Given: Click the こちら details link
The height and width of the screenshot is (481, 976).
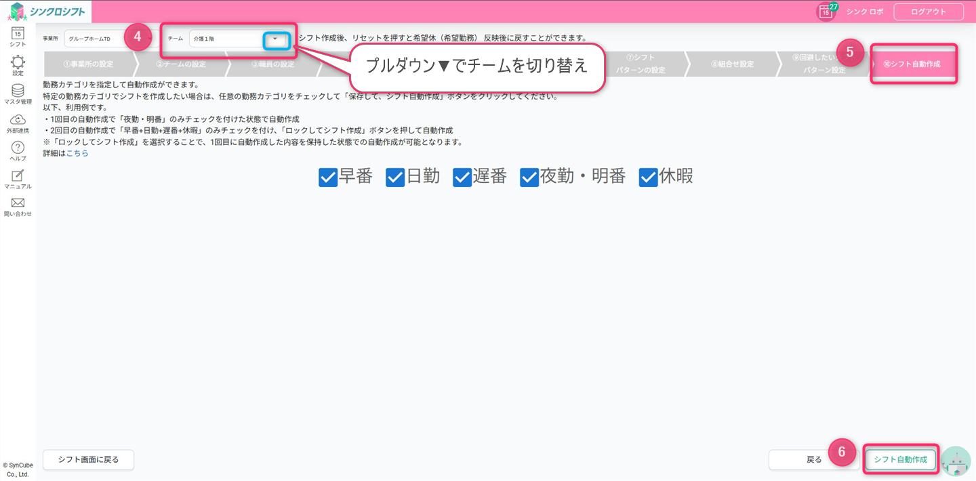Looking at the screenshot, I should coord(77,153).
